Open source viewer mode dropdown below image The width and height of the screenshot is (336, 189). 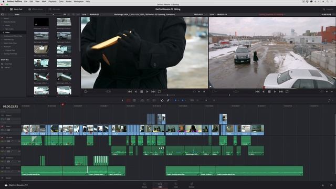click(86, 91)
